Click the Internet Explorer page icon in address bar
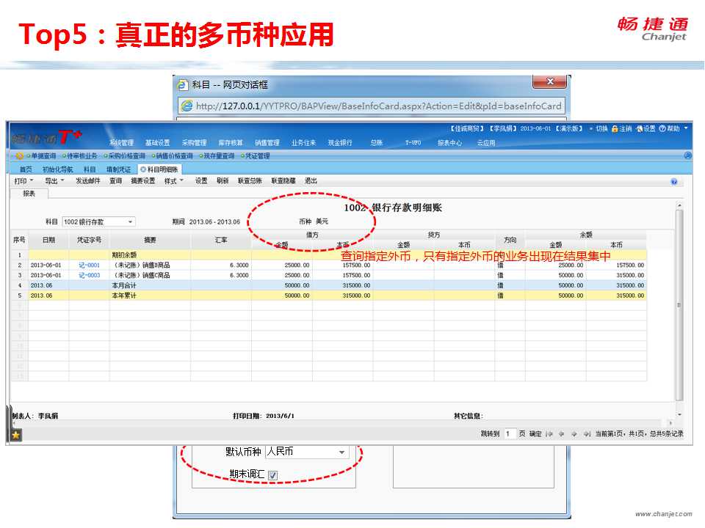Image resolution: width=705 pixels, height=528 pixels. point(187,106)
